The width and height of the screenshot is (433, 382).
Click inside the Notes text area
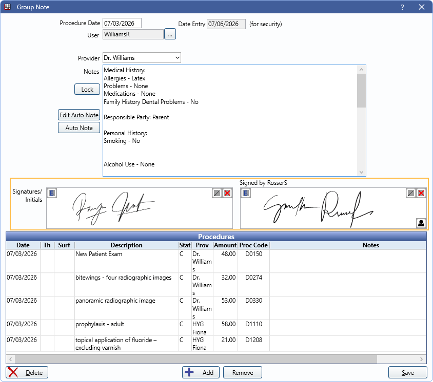[x=230, y=121]
